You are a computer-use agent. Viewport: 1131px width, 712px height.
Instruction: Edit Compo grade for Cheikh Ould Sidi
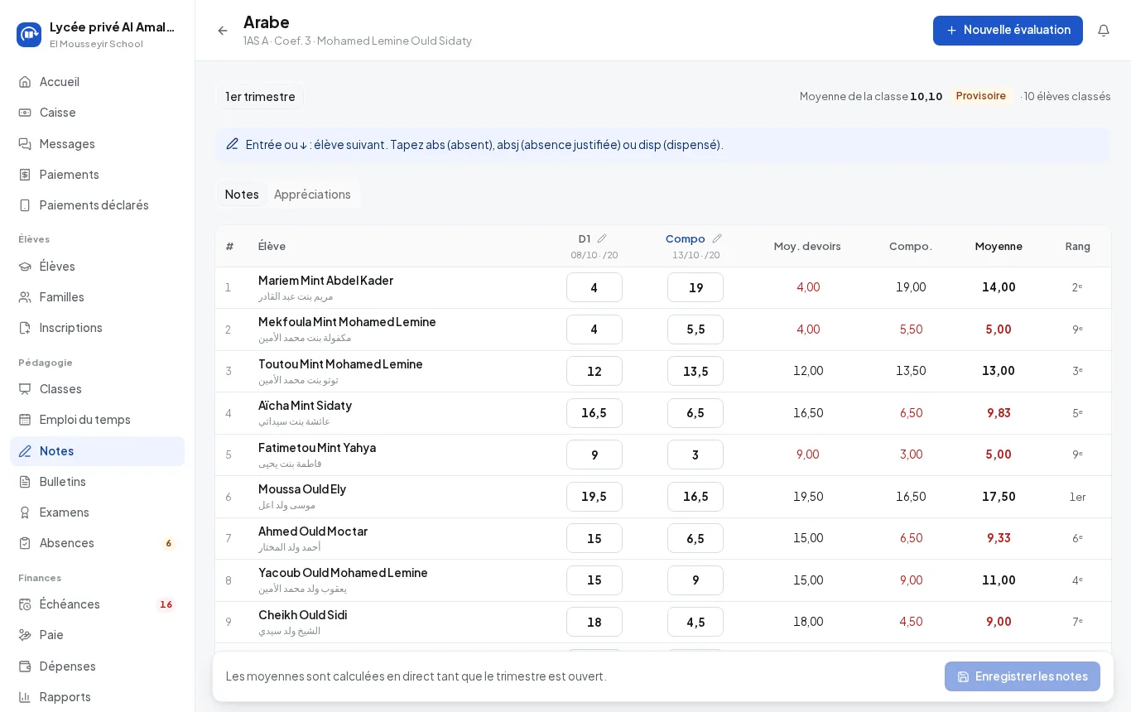coord(695,622)
